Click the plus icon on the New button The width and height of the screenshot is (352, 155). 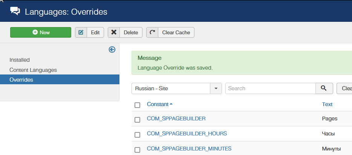(x=35, y=32)
